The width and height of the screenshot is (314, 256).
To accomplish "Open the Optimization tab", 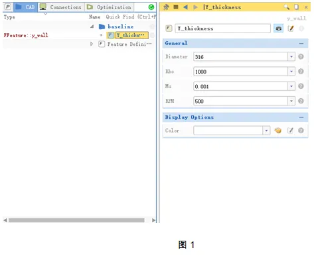I will point(110,7).
